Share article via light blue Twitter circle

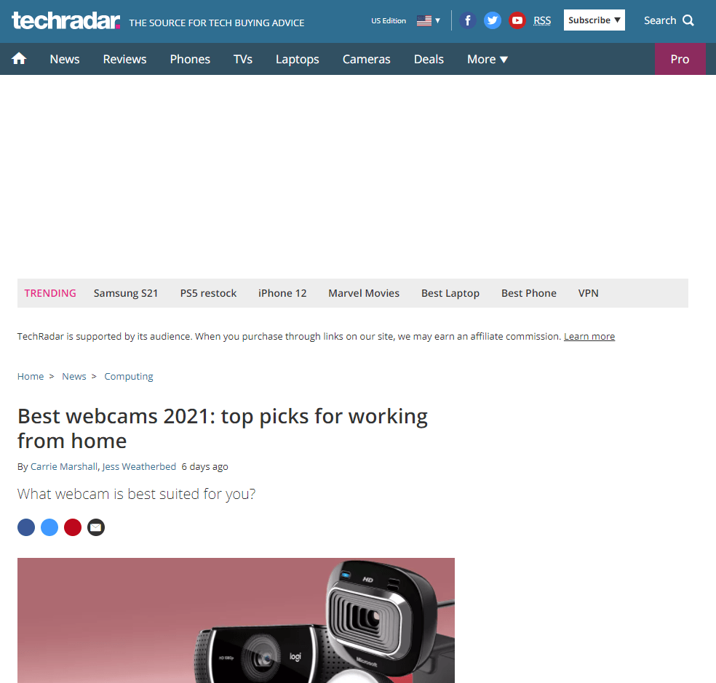coord(49,527)
